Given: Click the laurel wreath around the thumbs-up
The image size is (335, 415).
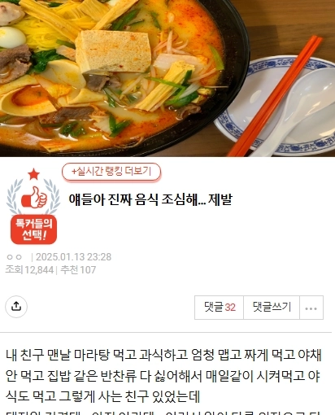Looking at the screenshot, I should tap(33, 197).
